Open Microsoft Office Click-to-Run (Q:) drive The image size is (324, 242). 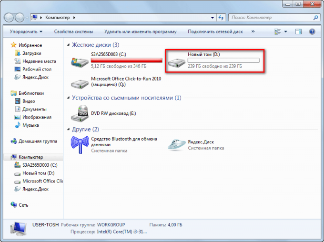click(79, 83)
